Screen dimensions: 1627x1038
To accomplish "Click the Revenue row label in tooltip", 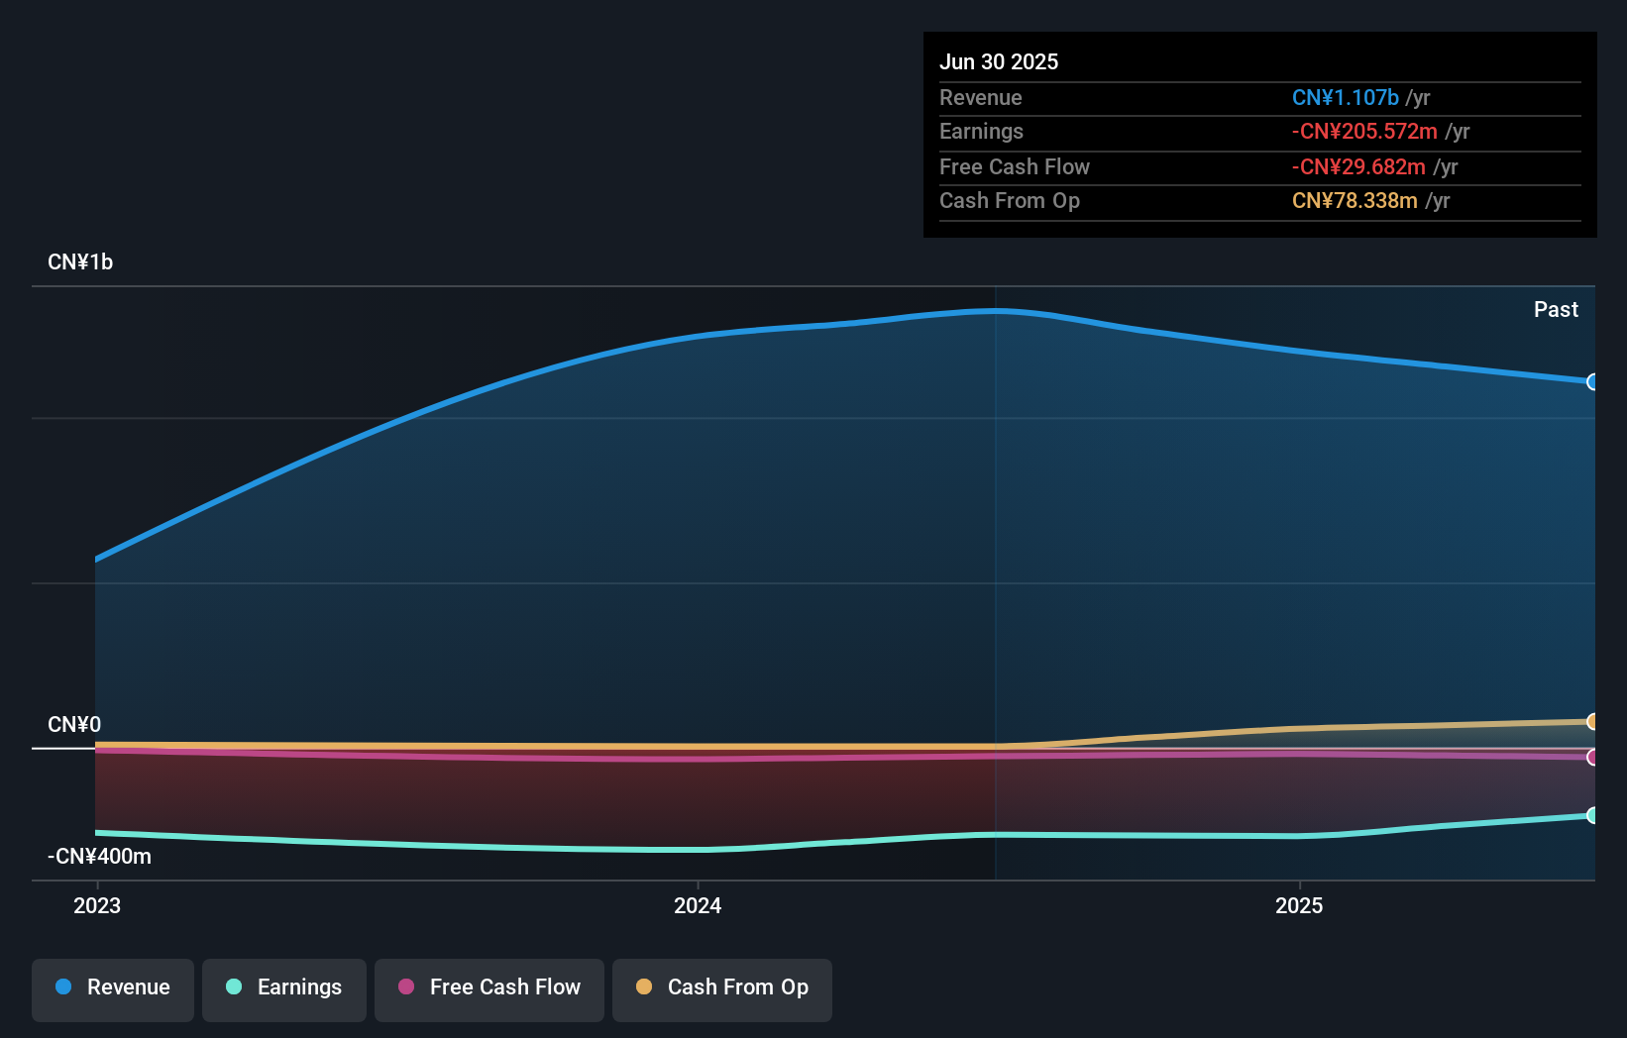I will click(981, 97).
